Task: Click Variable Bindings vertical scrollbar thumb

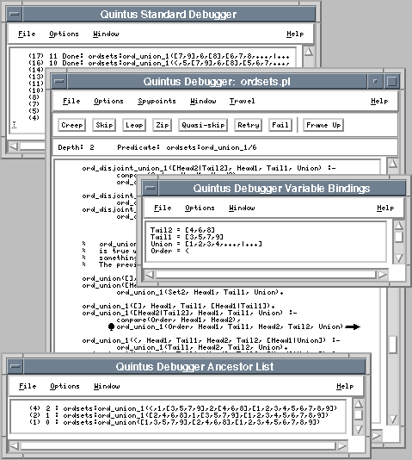Action: point(399,237)
